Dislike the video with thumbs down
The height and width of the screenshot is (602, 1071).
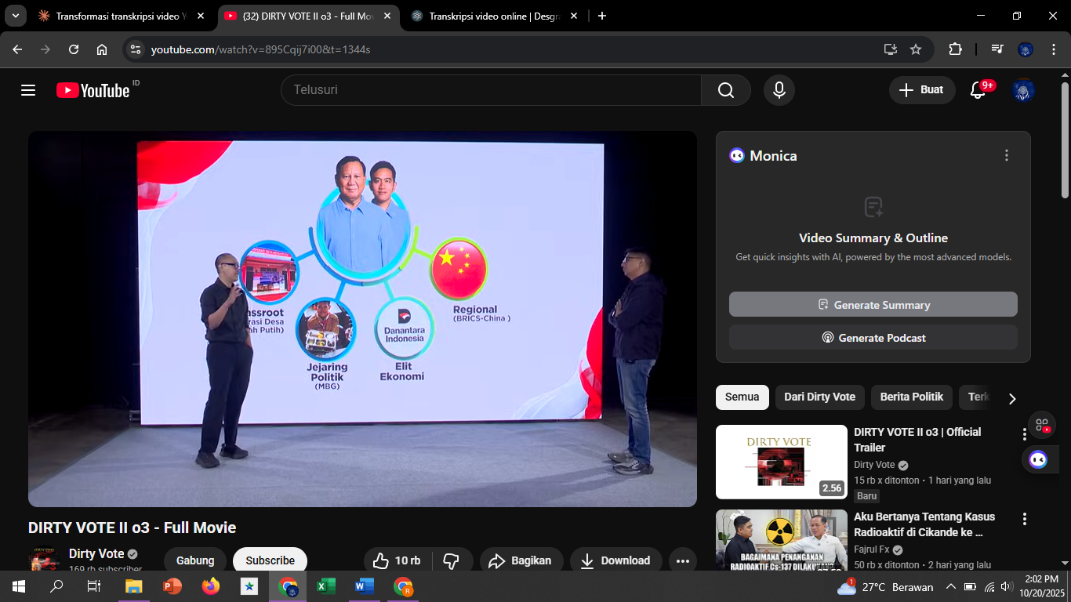tap(452, 560)
